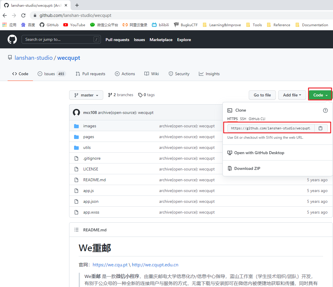Close the lanshan-studio/wecqupt browser tab
333x287 pixels.
point(66,5)
